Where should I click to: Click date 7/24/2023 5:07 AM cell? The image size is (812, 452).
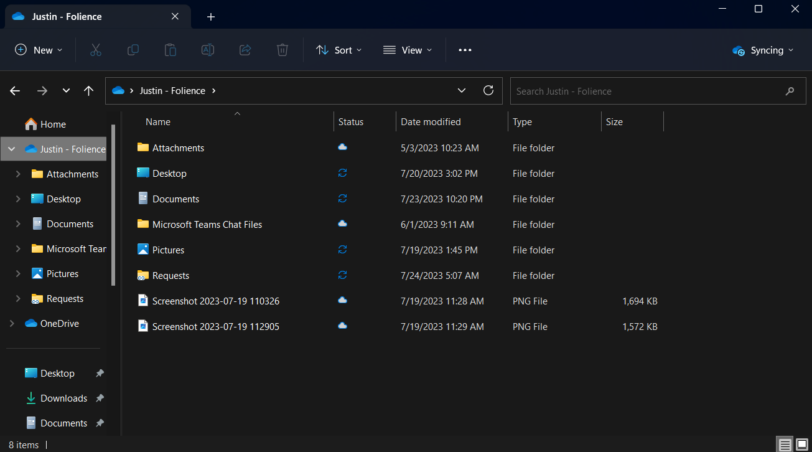[x=439, y=275]
